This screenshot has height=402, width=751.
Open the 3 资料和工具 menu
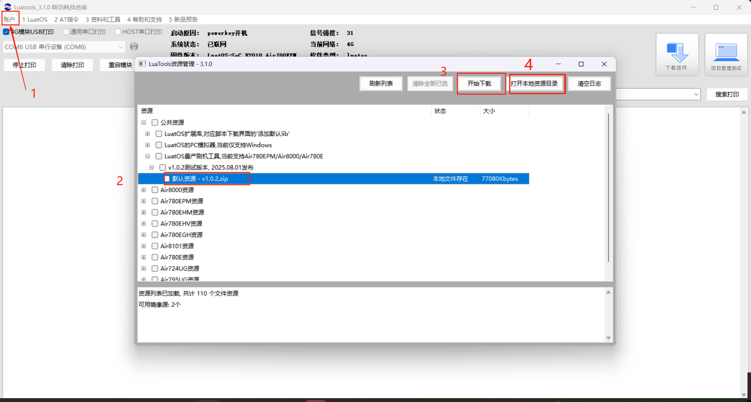[x=103, y=19]
